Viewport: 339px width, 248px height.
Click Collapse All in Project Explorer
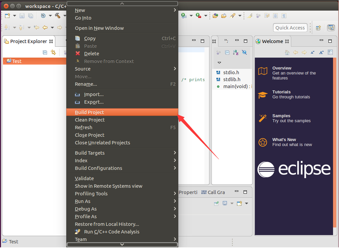pyautogui.click(x=45, y=53)
